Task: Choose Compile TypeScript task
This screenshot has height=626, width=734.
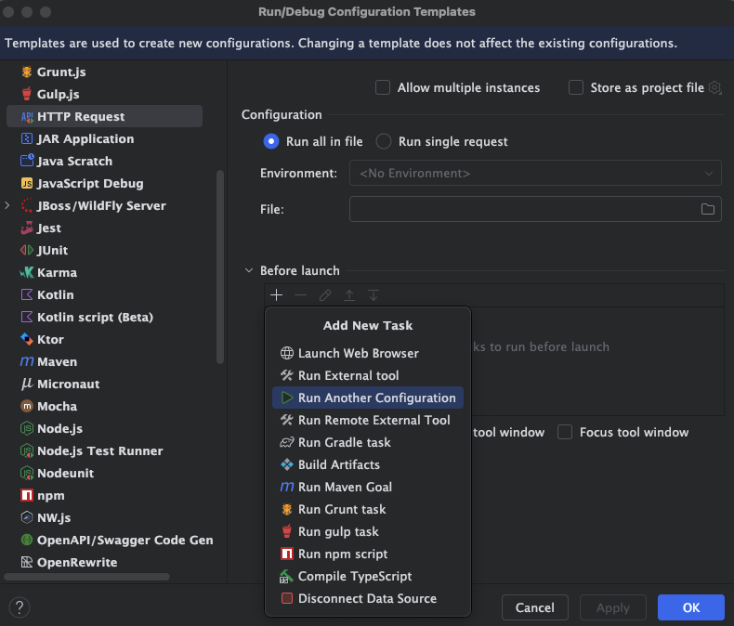Action: [368, 577]
